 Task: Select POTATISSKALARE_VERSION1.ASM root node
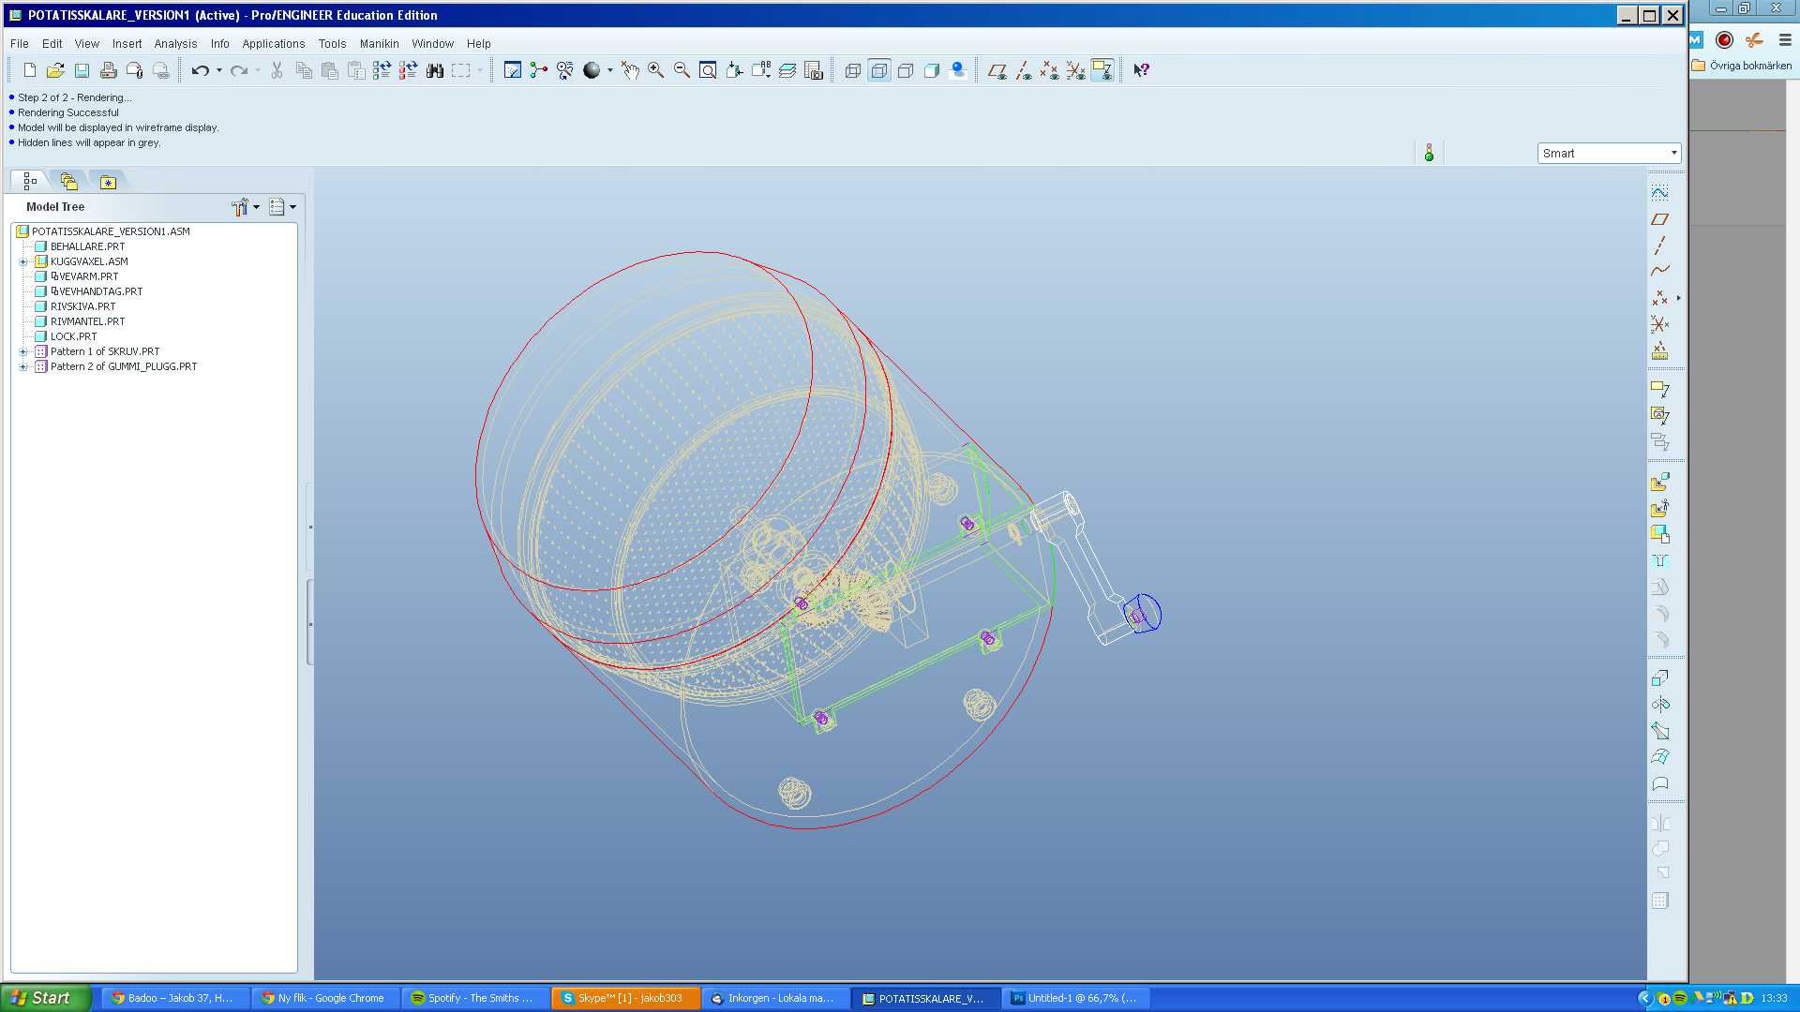pyautogui.click(x=111, y=231)
